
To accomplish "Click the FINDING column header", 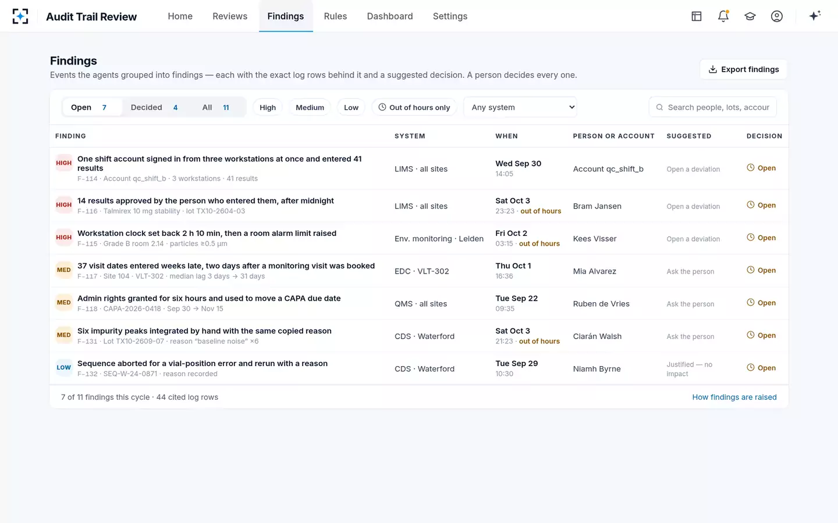I will (70, 136).
